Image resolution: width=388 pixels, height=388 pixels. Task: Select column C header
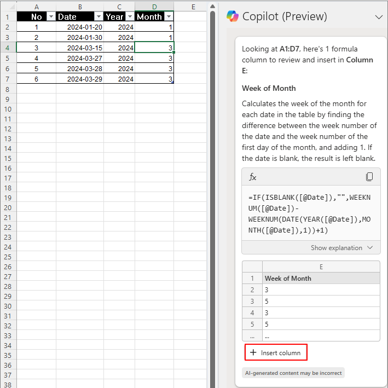[x=119, y=7]
